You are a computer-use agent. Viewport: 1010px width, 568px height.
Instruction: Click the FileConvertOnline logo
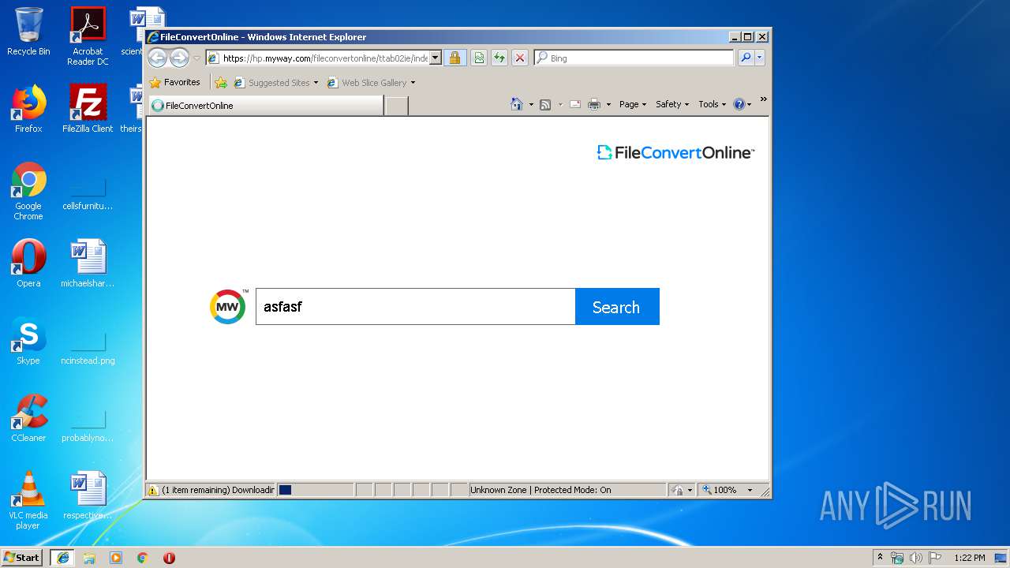pyautogui.click(x=675, y=152)
